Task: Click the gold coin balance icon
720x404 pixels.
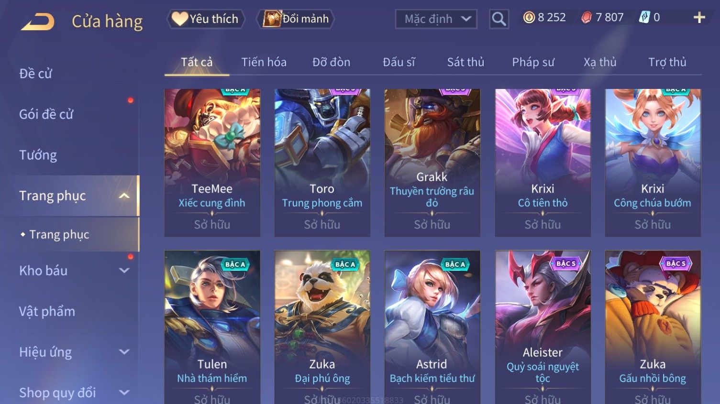Action: click(529, 18)
